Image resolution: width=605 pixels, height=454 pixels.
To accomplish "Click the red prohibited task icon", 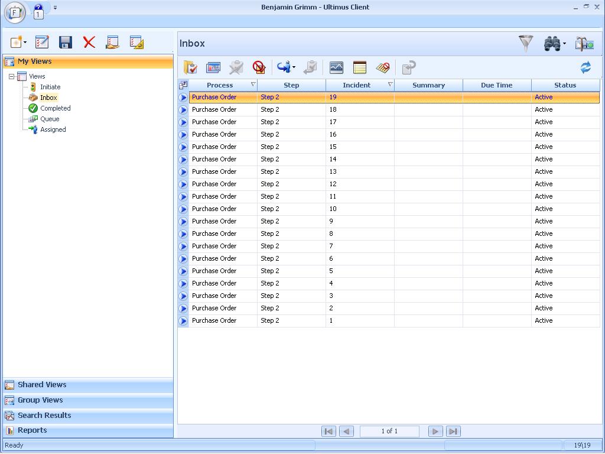I will tap(259, 67).
